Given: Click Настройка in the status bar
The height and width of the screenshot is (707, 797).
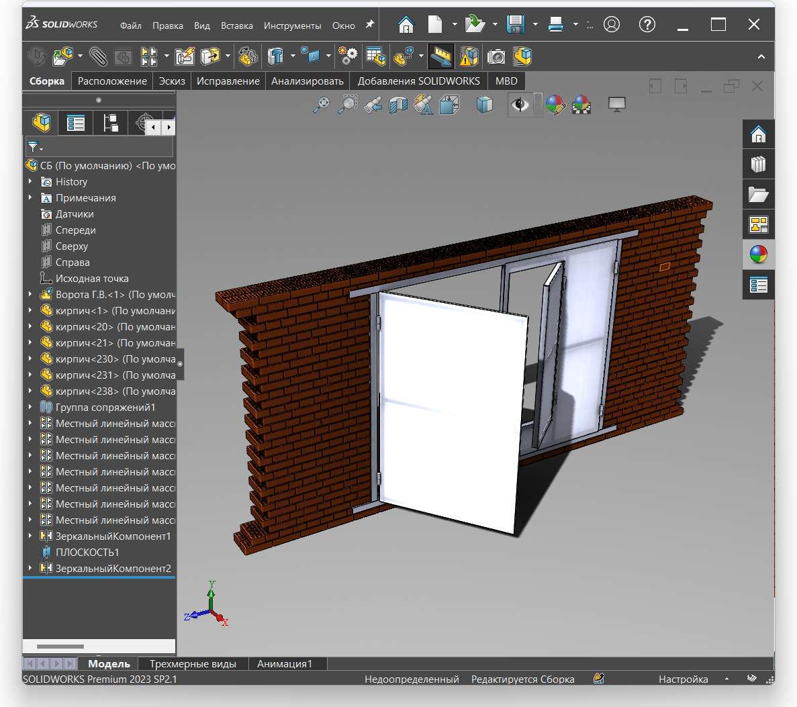Looking at the screenshot, I should click(683, 679).
